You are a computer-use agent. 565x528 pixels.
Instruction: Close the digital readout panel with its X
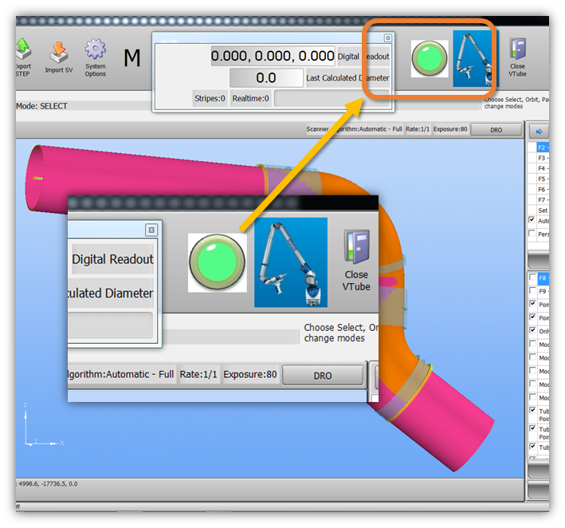coord(387,37)
